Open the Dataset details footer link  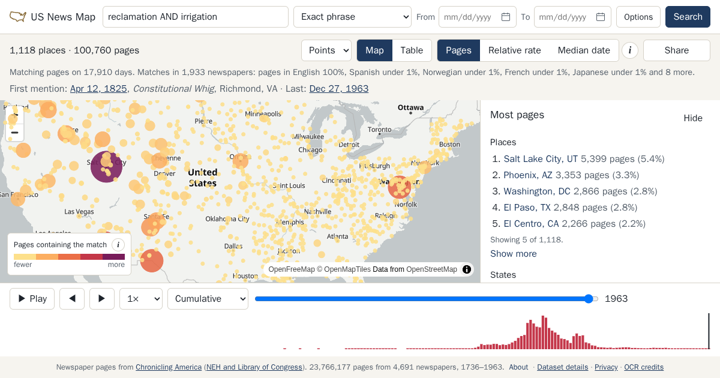(562, 367)
